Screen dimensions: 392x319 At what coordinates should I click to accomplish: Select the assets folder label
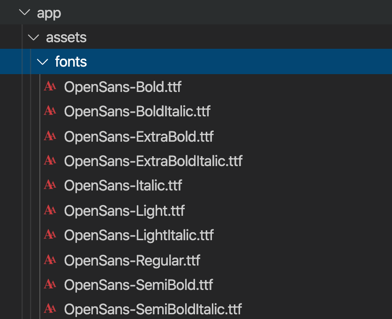[66, 38]
